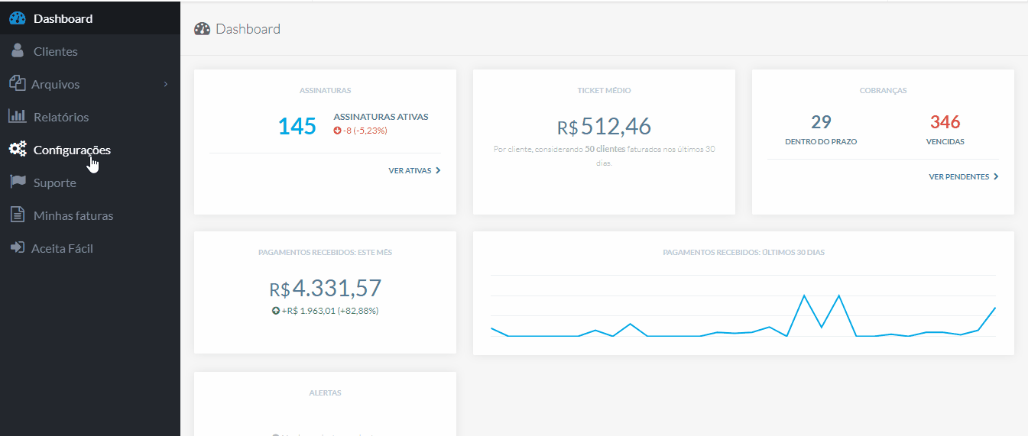Open the Suporte section
Image resolution: width=1028 pixels, height=436 pixels.
55,182
